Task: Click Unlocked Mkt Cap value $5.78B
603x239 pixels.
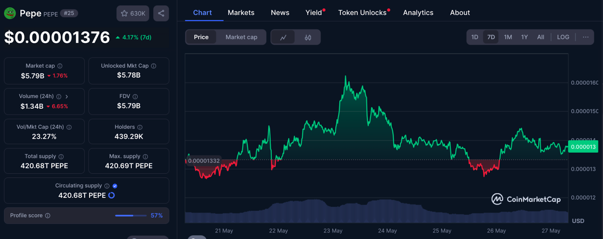Action: click(x=129, y=75)
